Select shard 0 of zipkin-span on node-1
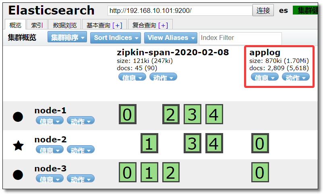The width and height of the screenshot is (323, 194). [x=128, y=114]
